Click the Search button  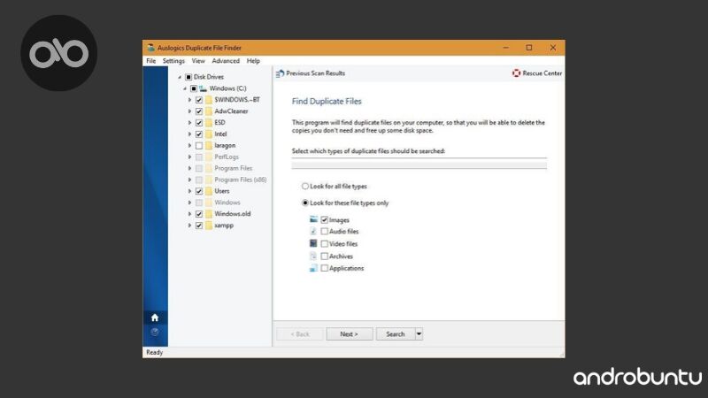click(396, 334)
